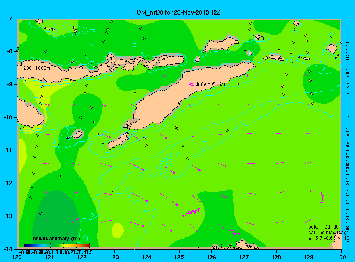Viewport: 355px width, 262px height.
Task: Click the x-axis tick label '130'
Action: tap(341, 257)
